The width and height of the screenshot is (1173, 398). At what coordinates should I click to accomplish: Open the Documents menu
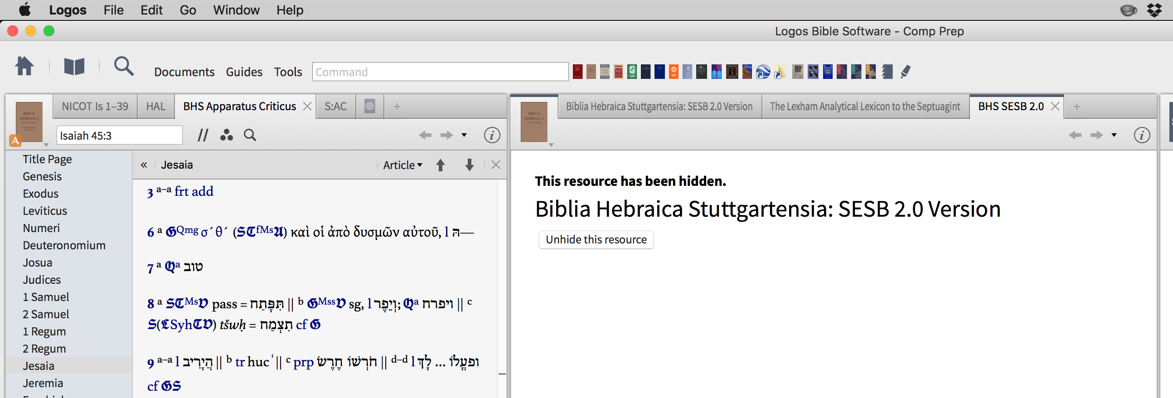point(184,72)
